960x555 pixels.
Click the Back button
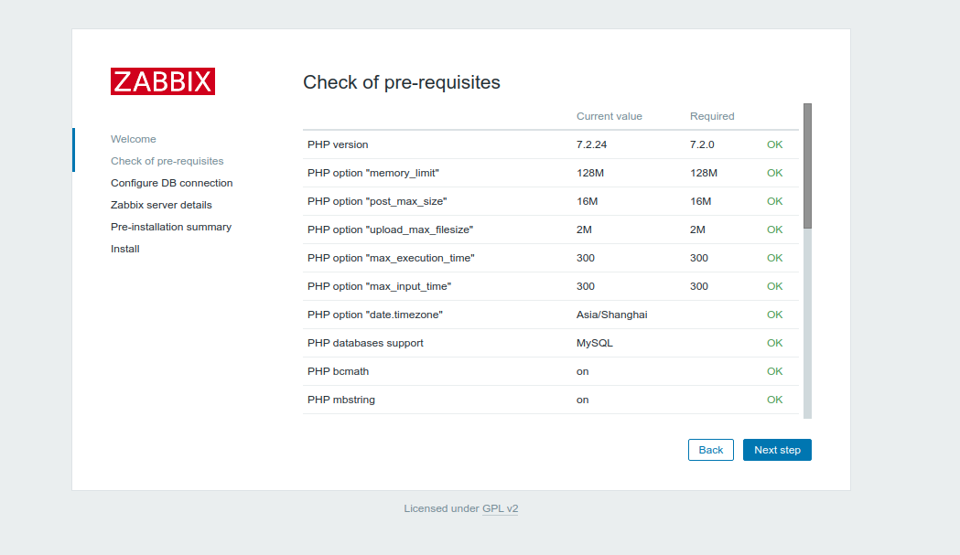[x=711, y=450]
